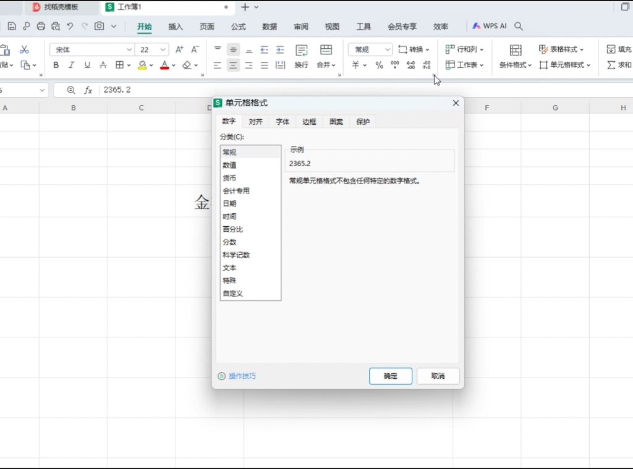The height and width of the screenshot is (469, 633).
Task: Open the 条件格式 conditional formatting dropdown
Action: pos(514,64)
